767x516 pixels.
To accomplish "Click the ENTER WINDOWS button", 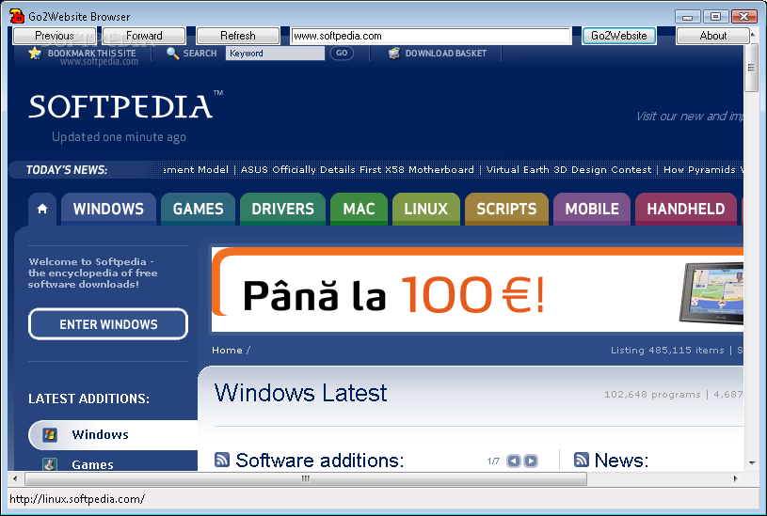I will click(x=108, y=324).
